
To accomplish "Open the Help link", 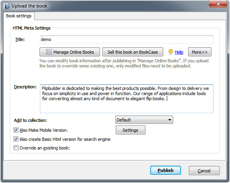I will 179,52.
